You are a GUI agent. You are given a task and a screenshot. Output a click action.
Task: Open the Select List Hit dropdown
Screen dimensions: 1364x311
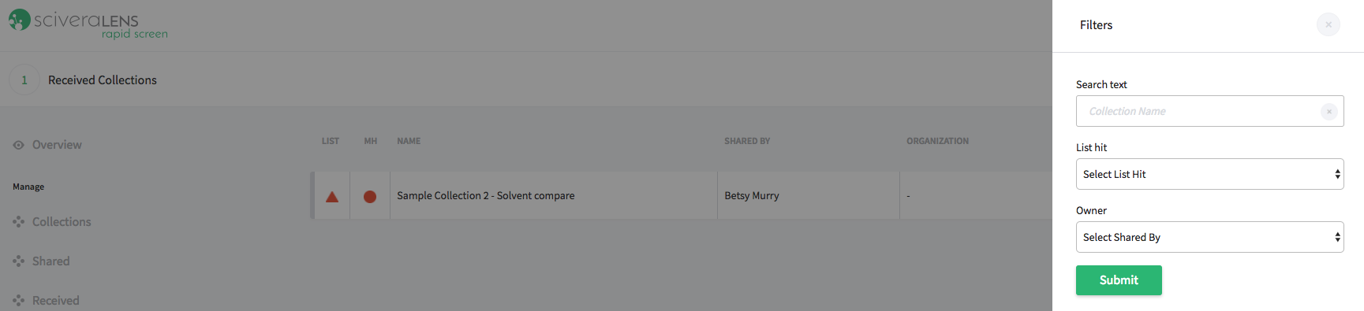[x=1209, y=174]
